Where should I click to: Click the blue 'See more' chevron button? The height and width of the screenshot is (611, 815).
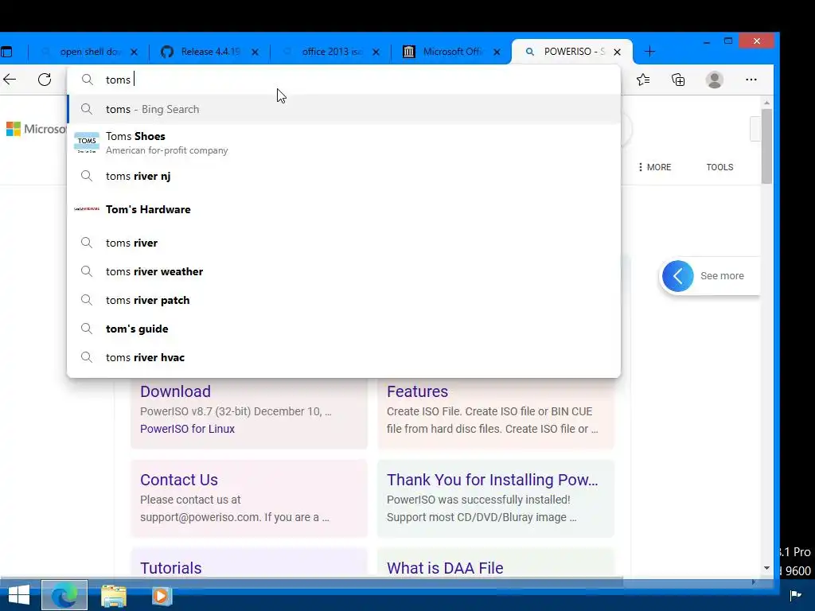[x=678, y=276]
